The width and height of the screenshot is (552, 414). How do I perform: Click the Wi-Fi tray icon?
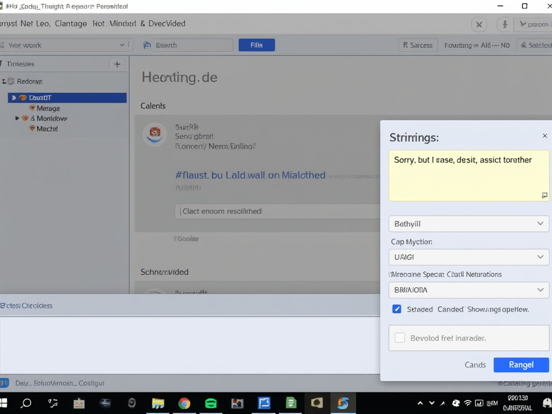[467, 403]
